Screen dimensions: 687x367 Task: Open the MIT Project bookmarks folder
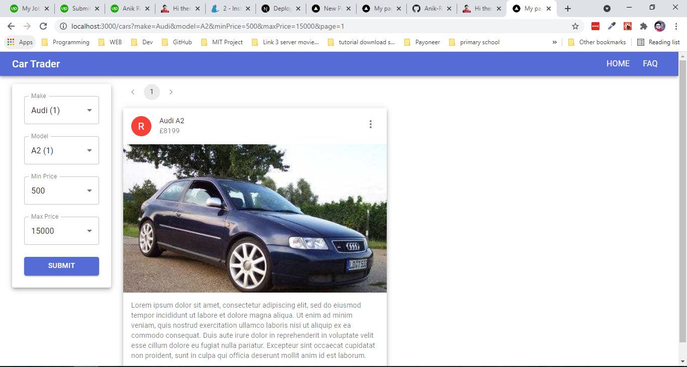[222, 42]
